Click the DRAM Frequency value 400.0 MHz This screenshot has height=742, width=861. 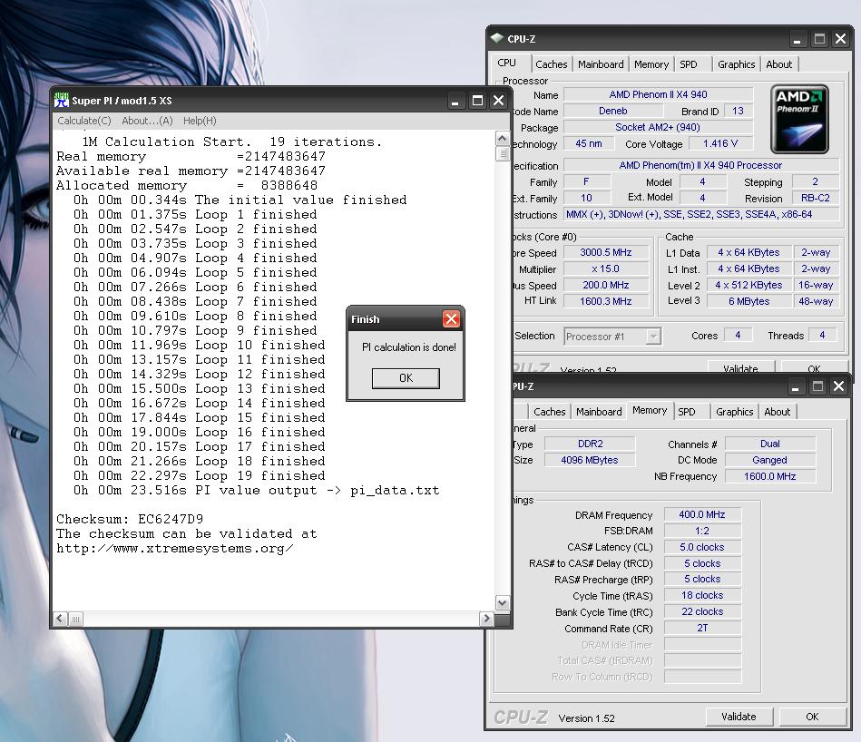tap(702, 514)
